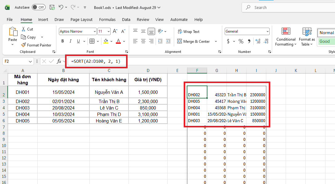The image size is (335, 184).
Task: Confirm formula entry with checkmark
Action: (x=51, y=62)
